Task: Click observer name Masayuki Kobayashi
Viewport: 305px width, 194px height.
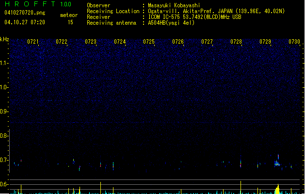Action: point(174,5)
